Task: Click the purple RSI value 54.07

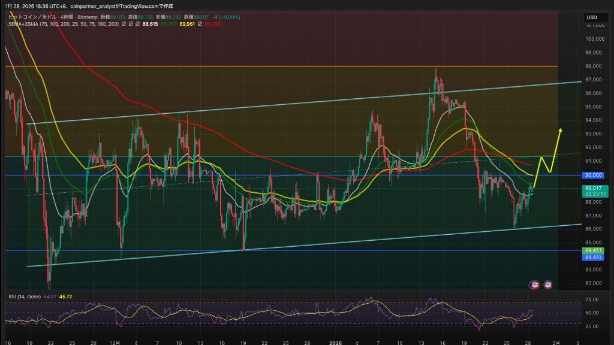Action: coord(50,296)
